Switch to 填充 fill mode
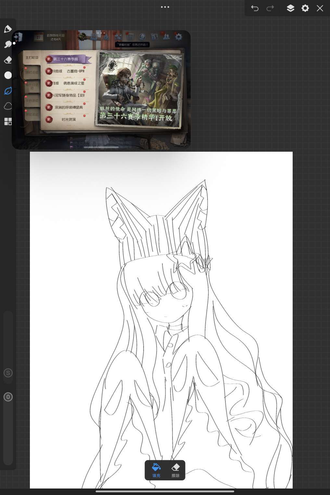This screenshot has width=330, height=495. tap(156, 470)
